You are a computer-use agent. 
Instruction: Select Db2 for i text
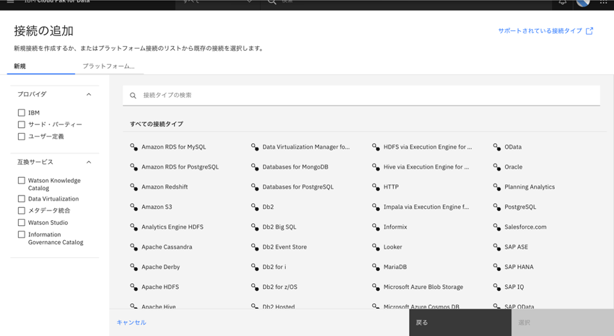pyautogui.click(x=274, y=266)
